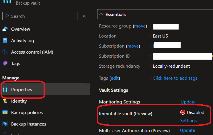Open Immutable vault Settings link
Screen dimensions: 213x135
point(188,120)
